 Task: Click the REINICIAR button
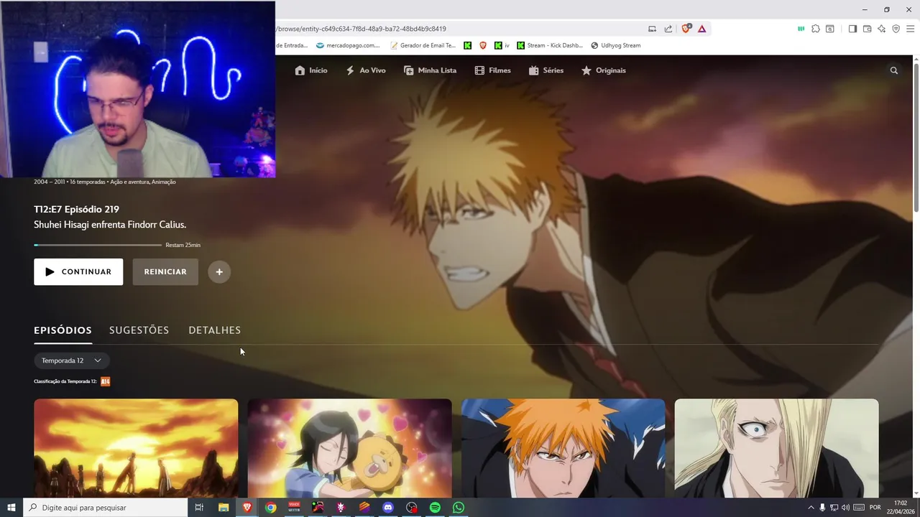[x=165, y=272]
